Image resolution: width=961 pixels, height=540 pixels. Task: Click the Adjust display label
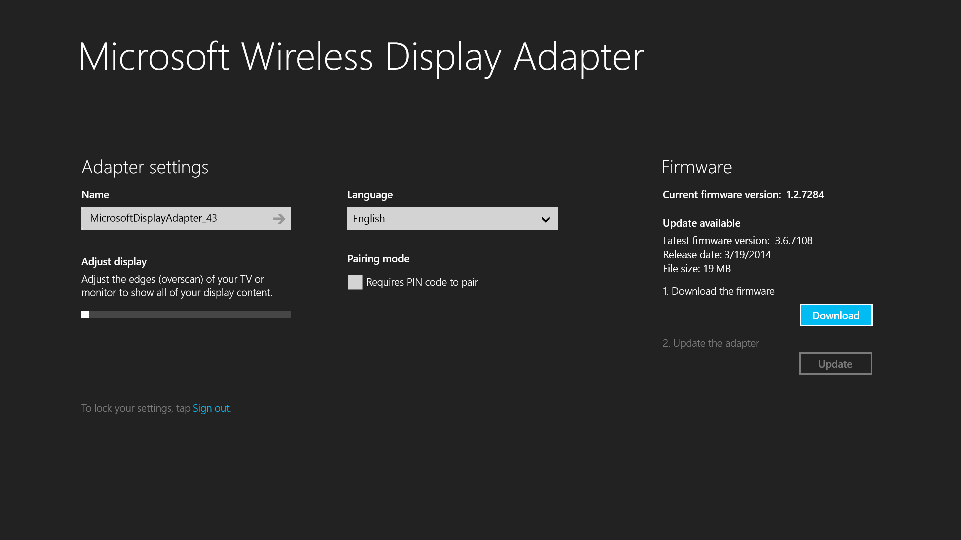pos(114,262)
